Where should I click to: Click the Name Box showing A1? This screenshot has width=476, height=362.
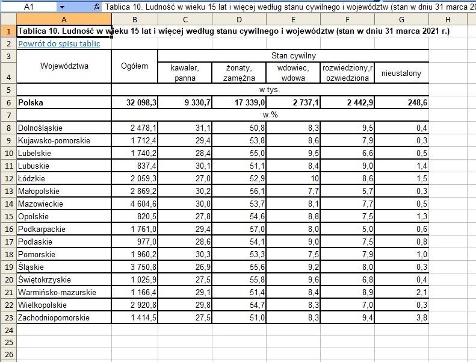pyautogui.click(x=29, y=7)
